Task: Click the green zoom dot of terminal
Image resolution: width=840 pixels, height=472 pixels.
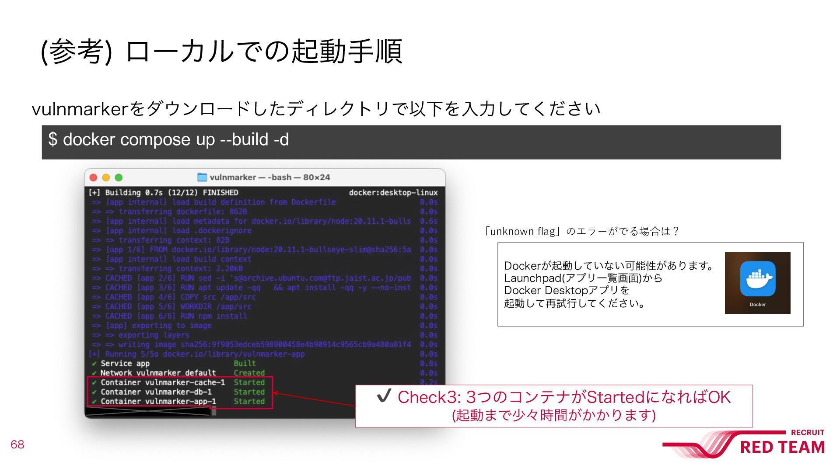Action: [119, 177]
